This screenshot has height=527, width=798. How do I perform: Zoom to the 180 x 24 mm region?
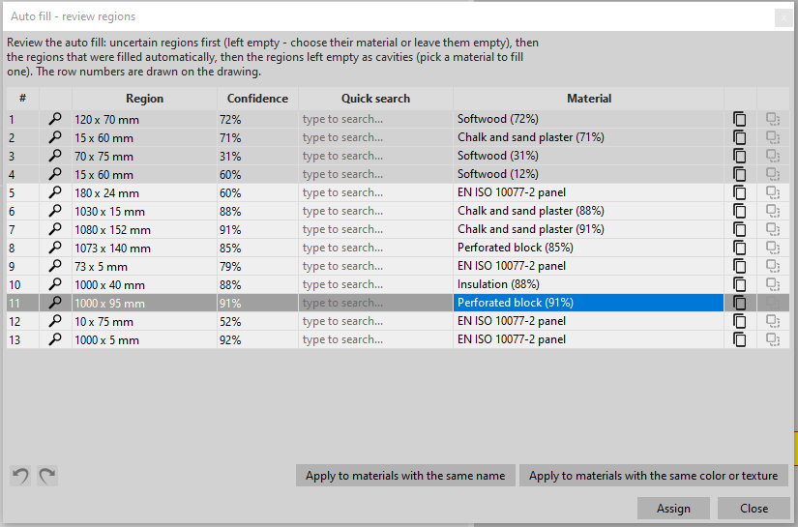[x=55, y=192]
